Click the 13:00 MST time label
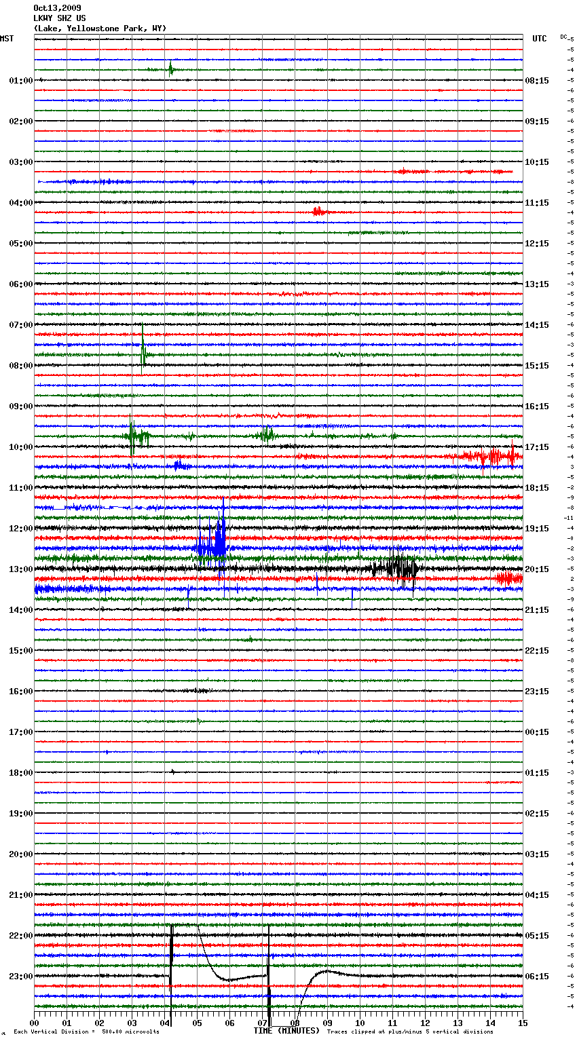 (20, 569)
